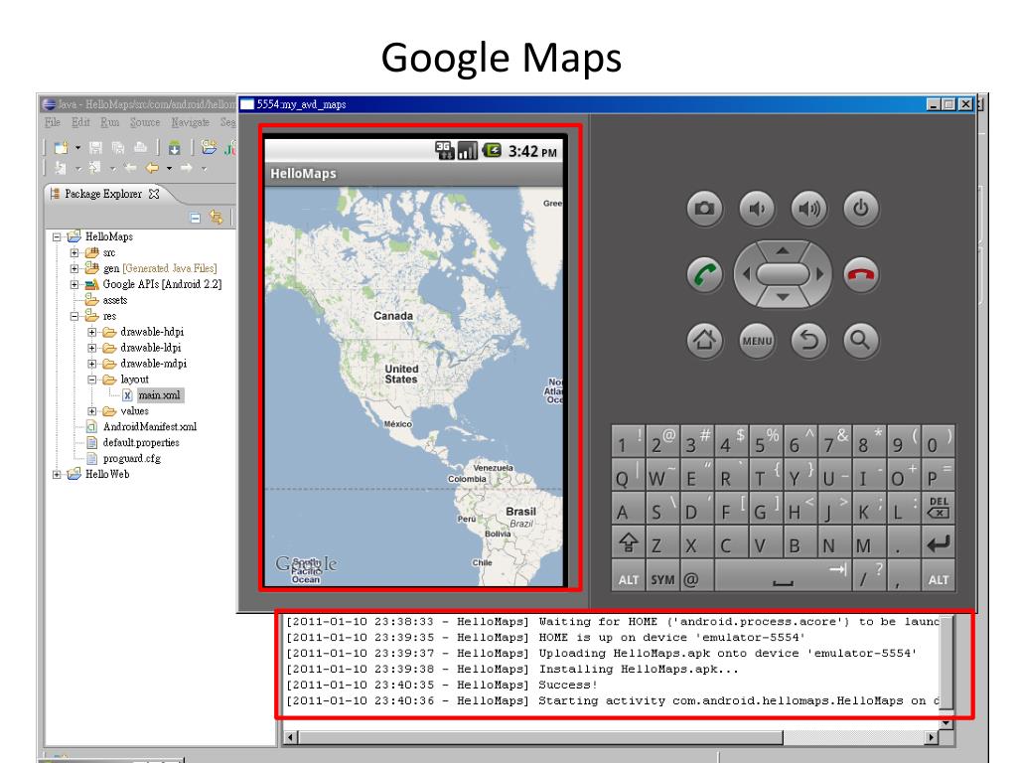Select proguard.cfg file
Image resolution: width=1017 pixels, height=763 pixels.
pyautogui.click(x=132, y=459)
